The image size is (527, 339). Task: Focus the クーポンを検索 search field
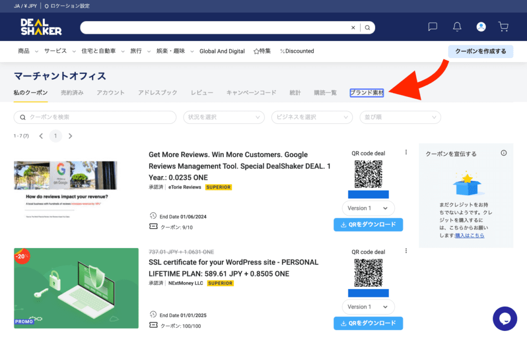point(95,117)
